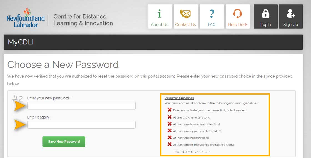
Task: Open the About Us info icon
Action: click(x=159, y=14)
